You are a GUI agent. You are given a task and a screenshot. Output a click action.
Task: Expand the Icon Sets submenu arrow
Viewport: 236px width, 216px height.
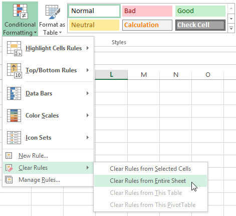pyautogui.click(x=88, y=138)
